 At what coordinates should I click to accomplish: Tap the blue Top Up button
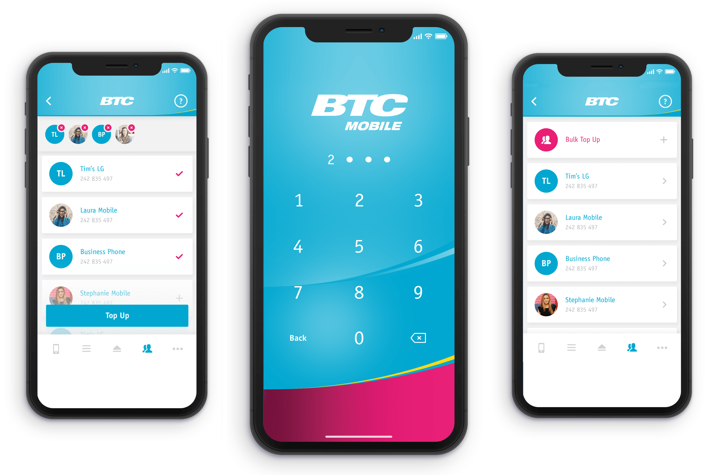tap(117, 316)
